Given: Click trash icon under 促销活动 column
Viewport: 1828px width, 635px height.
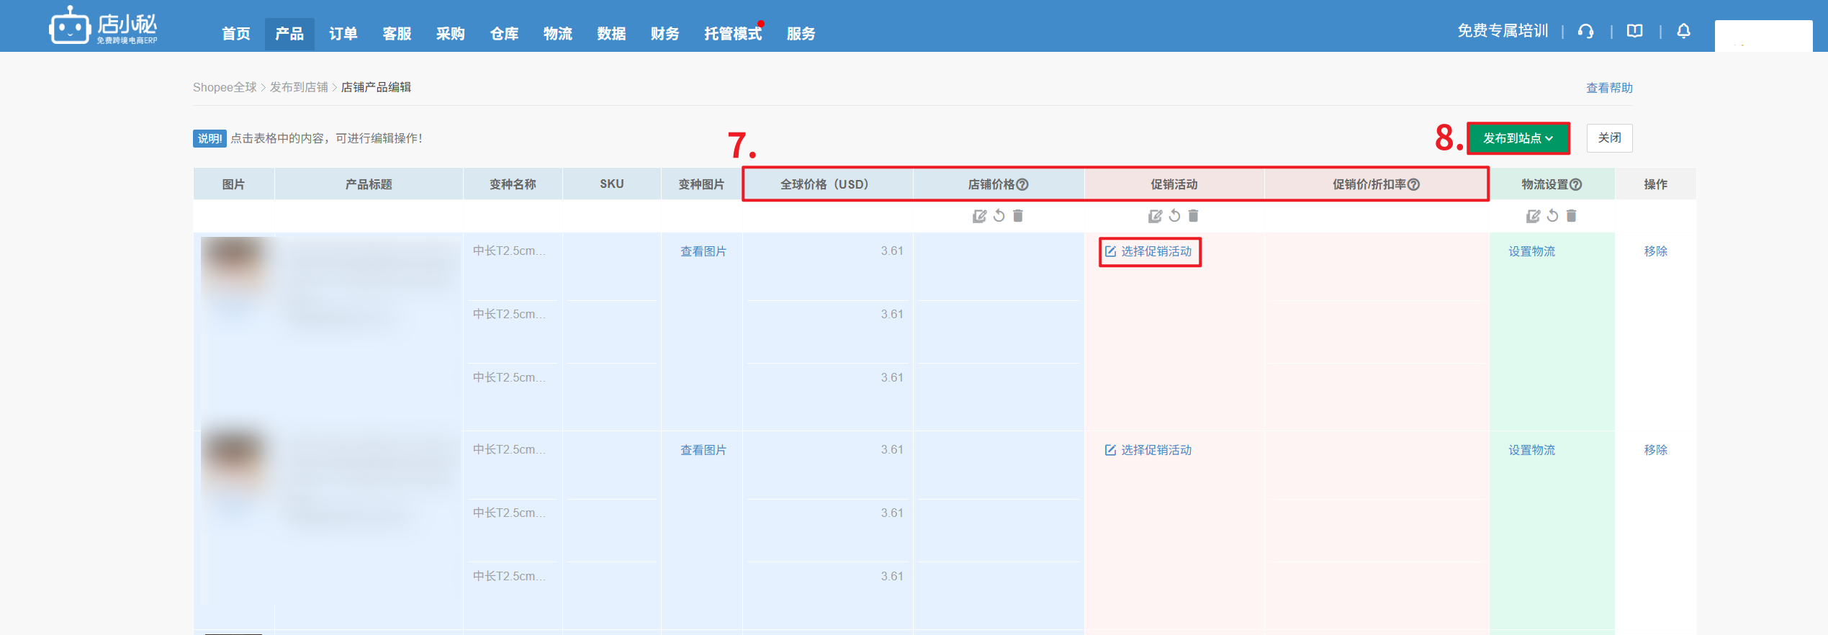Looking at the screenshot, I should pyautogui.click(x=1194, y=216).
